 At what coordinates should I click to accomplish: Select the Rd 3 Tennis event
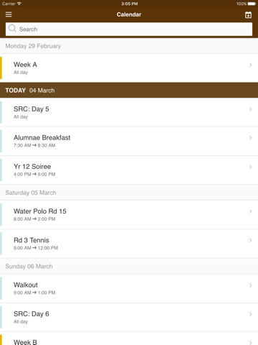click(x=129, y=244)
